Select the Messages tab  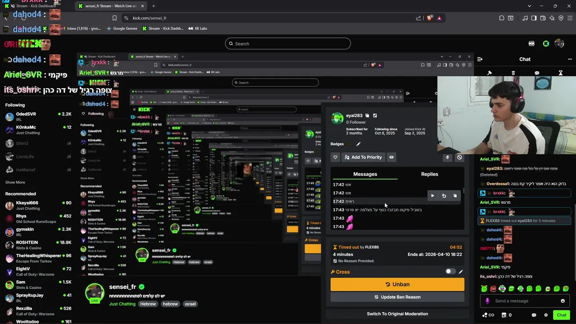365,174
